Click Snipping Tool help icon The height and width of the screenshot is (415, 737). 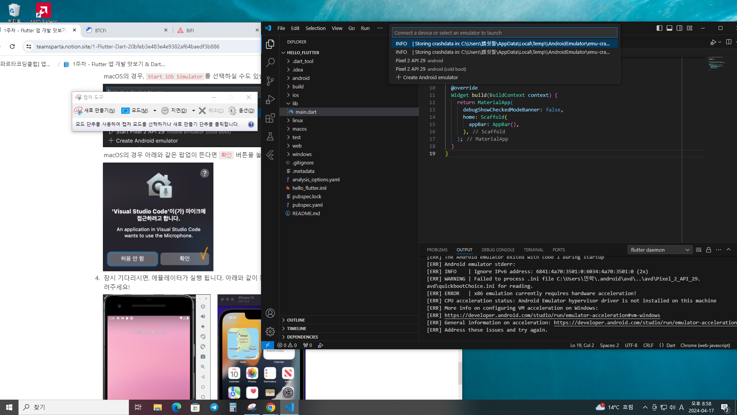coord(251,124)
